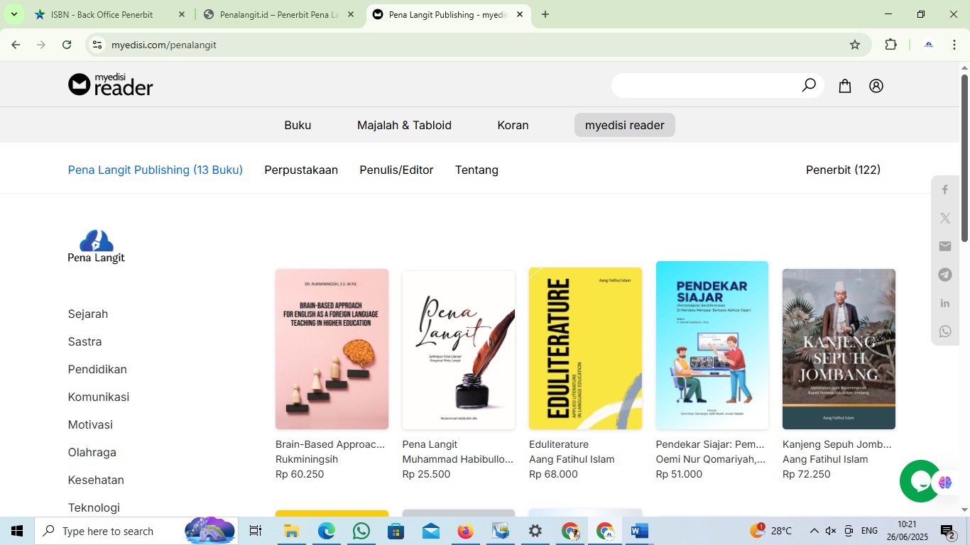Bookmark this page with star icon

(x=855, y=45)
